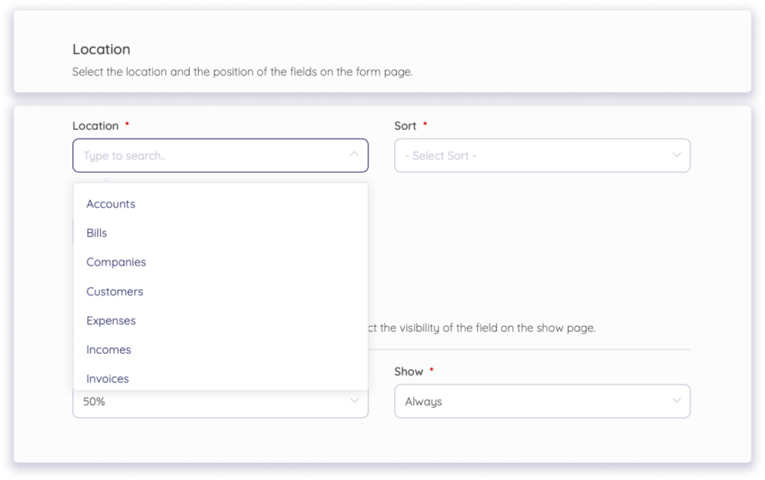Click the required asterisk next to Sort
The width and height of the screenshot is (765, 480).
424,125
